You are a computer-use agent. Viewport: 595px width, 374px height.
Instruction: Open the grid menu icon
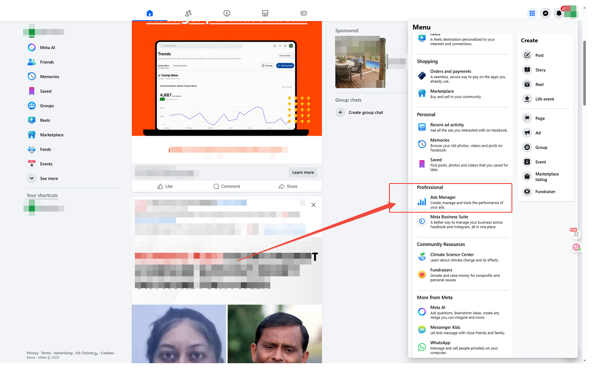point(532,13)
